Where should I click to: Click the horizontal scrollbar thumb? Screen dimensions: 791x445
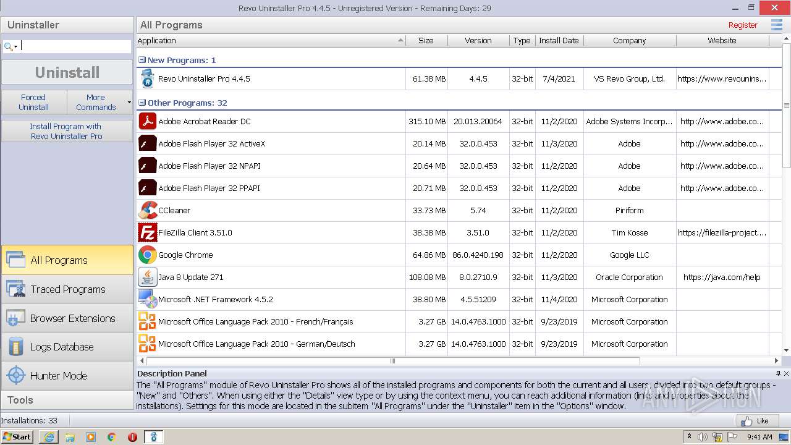pos(392,361)
